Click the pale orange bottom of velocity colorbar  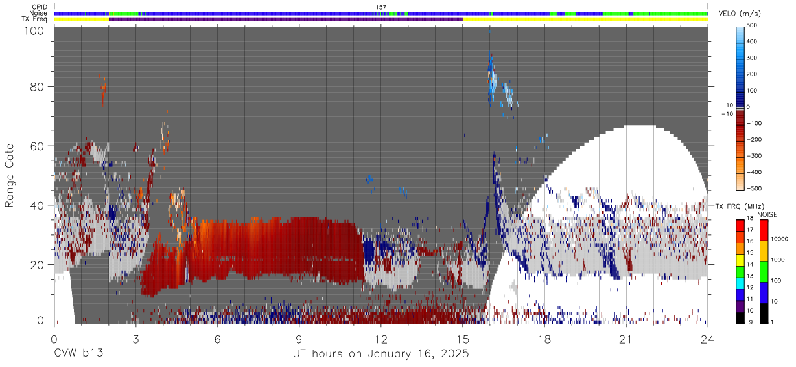pos(740,181)
